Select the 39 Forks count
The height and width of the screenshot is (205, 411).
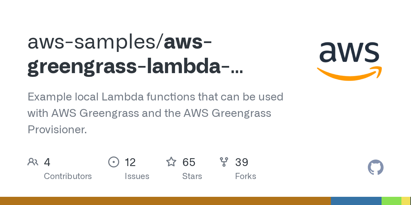pyautogui.click(x=242, y=162)
